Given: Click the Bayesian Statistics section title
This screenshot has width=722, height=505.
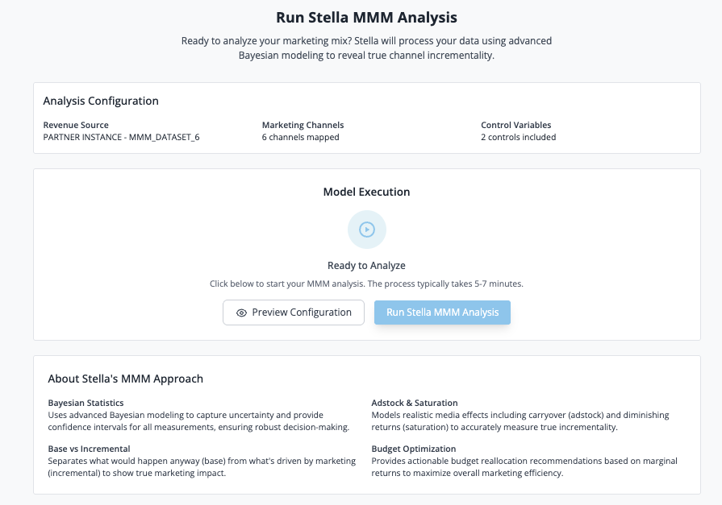Looking at the screenshot, I should tap(86, 403).
